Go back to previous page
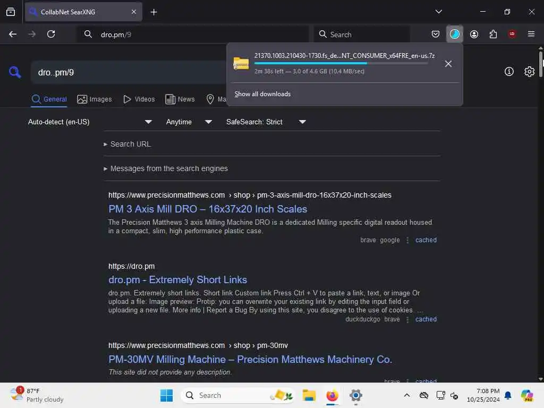Screen dimensions: 544x408 point(13,34)
